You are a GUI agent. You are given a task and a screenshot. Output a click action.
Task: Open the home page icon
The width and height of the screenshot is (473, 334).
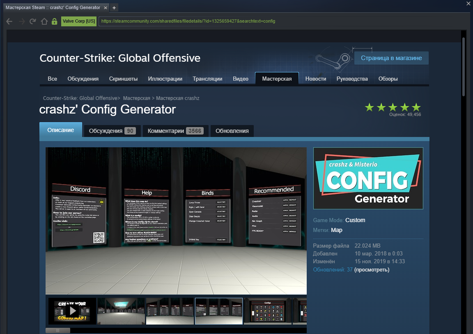click(x=44, y=21)
